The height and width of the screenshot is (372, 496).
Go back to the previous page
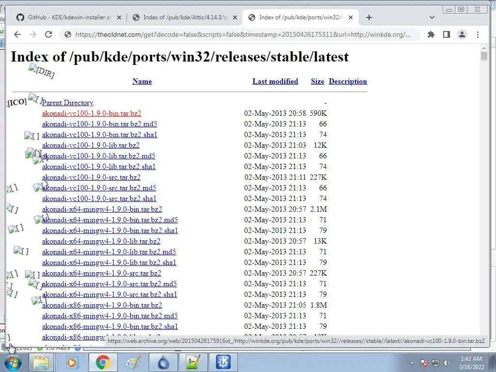click(17, 34)
